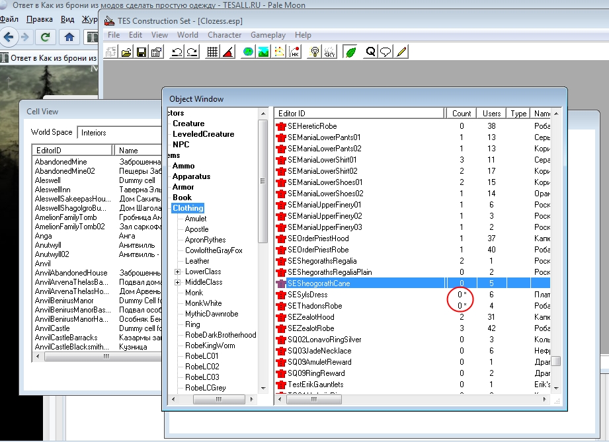Click the Undo arrow icon
Screen dimensions: 609x442
pos(177,52)
